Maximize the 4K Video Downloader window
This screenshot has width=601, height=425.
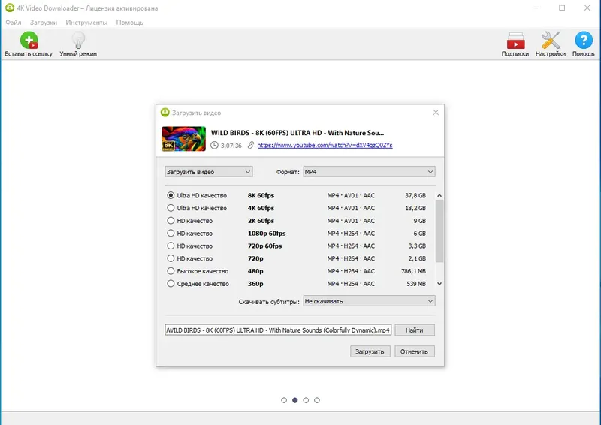click(x=562, y=8)
